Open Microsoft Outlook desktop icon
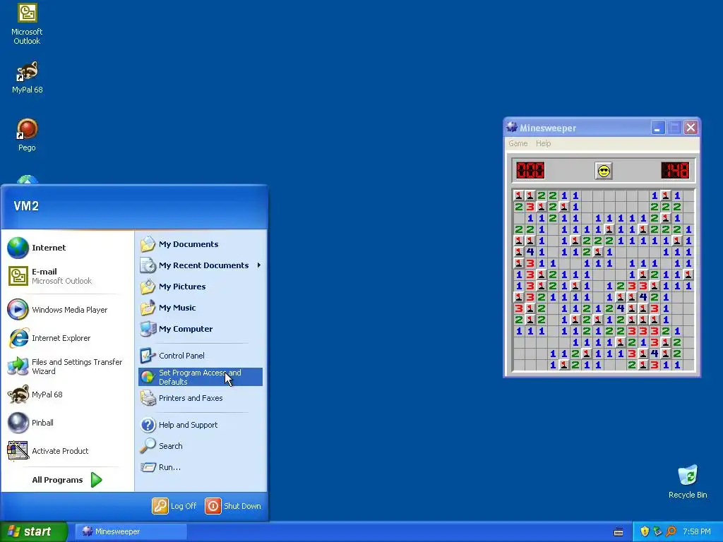Viewport: 723px width, 542px height. click(x=27, y=24)
